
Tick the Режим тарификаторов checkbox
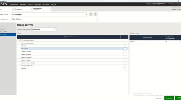pyautogui.click(x=125, y=63)
